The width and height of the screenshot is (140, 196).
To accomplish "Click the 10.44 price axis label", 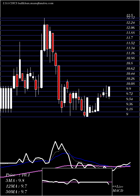I will tap(131, 73).
